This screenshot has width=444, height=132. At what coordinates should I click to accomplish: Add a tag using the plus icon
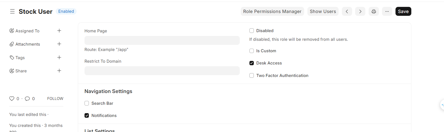59,58
